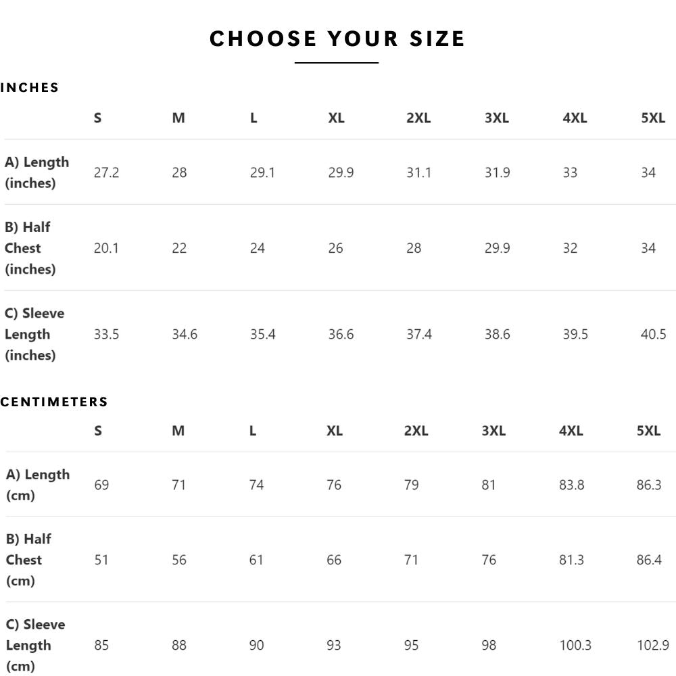Click the 40.5 sleeve length value for 5XL

653,334
